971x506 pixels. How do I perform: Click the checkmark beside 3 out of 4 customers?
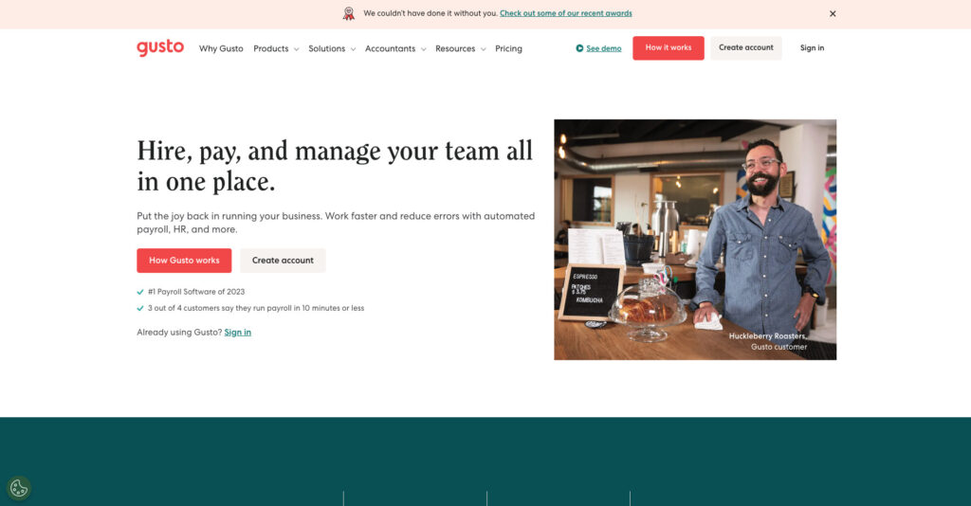coord(140,308)
